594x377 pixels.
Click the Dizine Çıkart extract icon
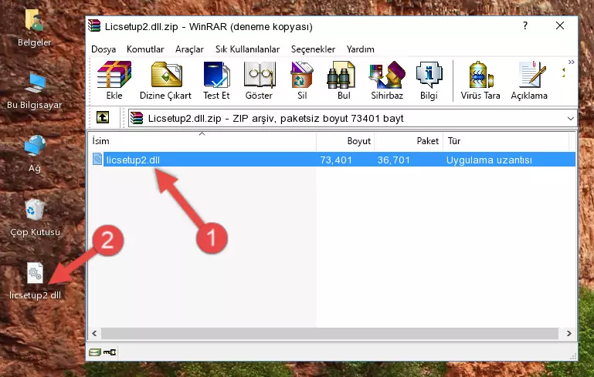pyautogui.click(x=165, y=80)
